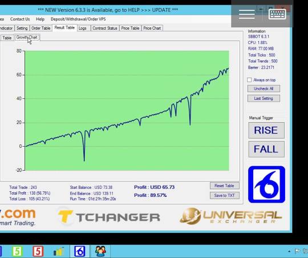Click the Start Balance USD 73.38 text

[x=91, y=187]
